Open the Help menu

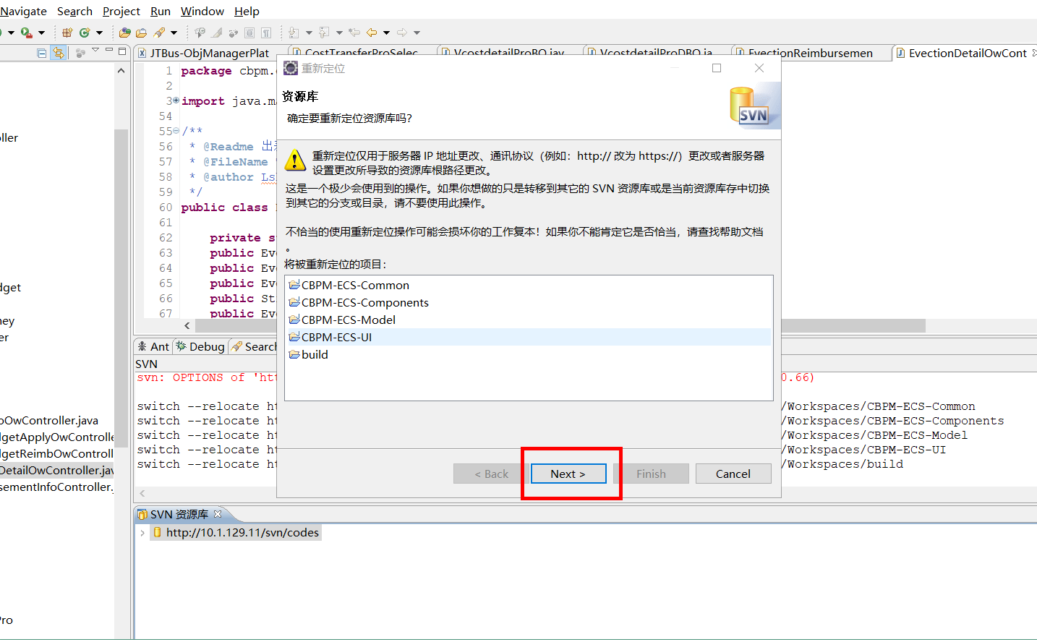click(247, 11)
